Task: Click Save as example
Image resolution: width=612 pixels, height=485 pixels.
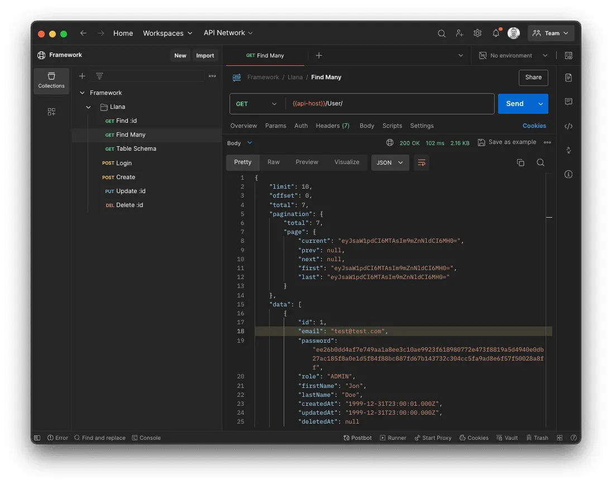Action: (x=507, y=142)
